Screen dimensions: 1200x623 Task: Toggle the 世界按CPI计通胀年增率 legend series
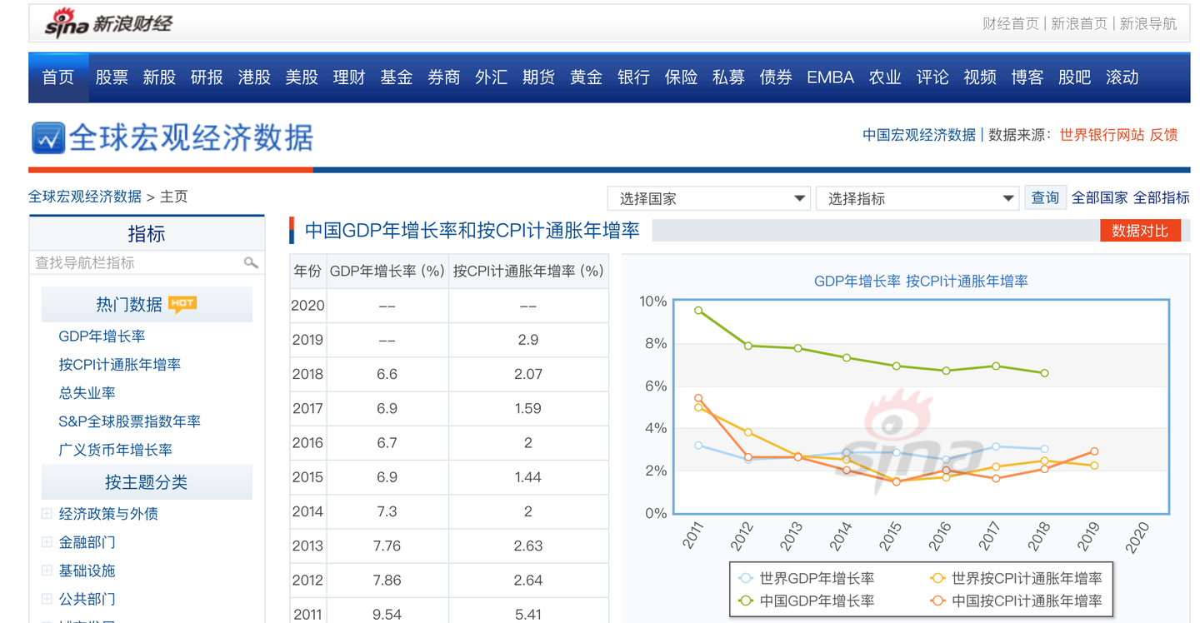pos(1016,578)
